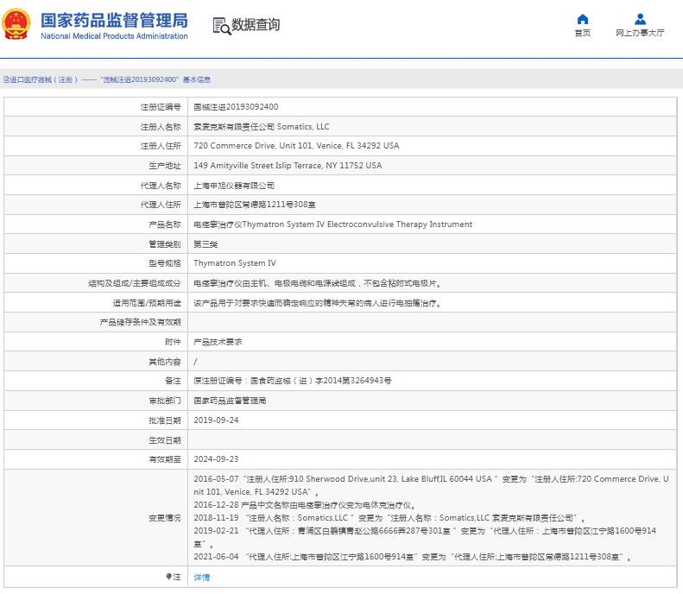Image resolution: width=683 pixels, height=594 pixels.
Task: Open the 详情 link
Action: click(x=202, y=577)
